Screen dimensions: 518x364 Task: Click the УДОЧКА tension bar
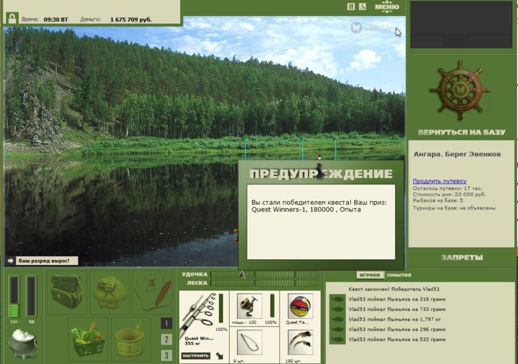pos(265,274)
